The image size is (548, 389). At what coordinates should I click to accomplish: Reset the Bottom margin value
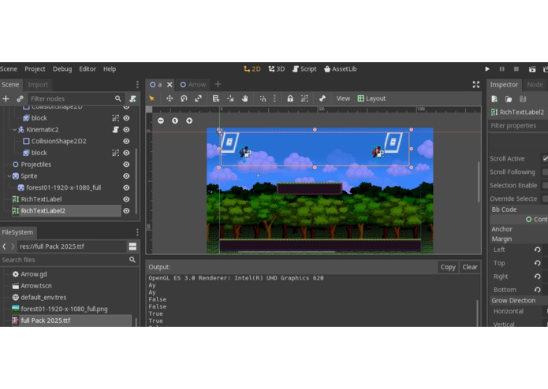tap(538, 290)
